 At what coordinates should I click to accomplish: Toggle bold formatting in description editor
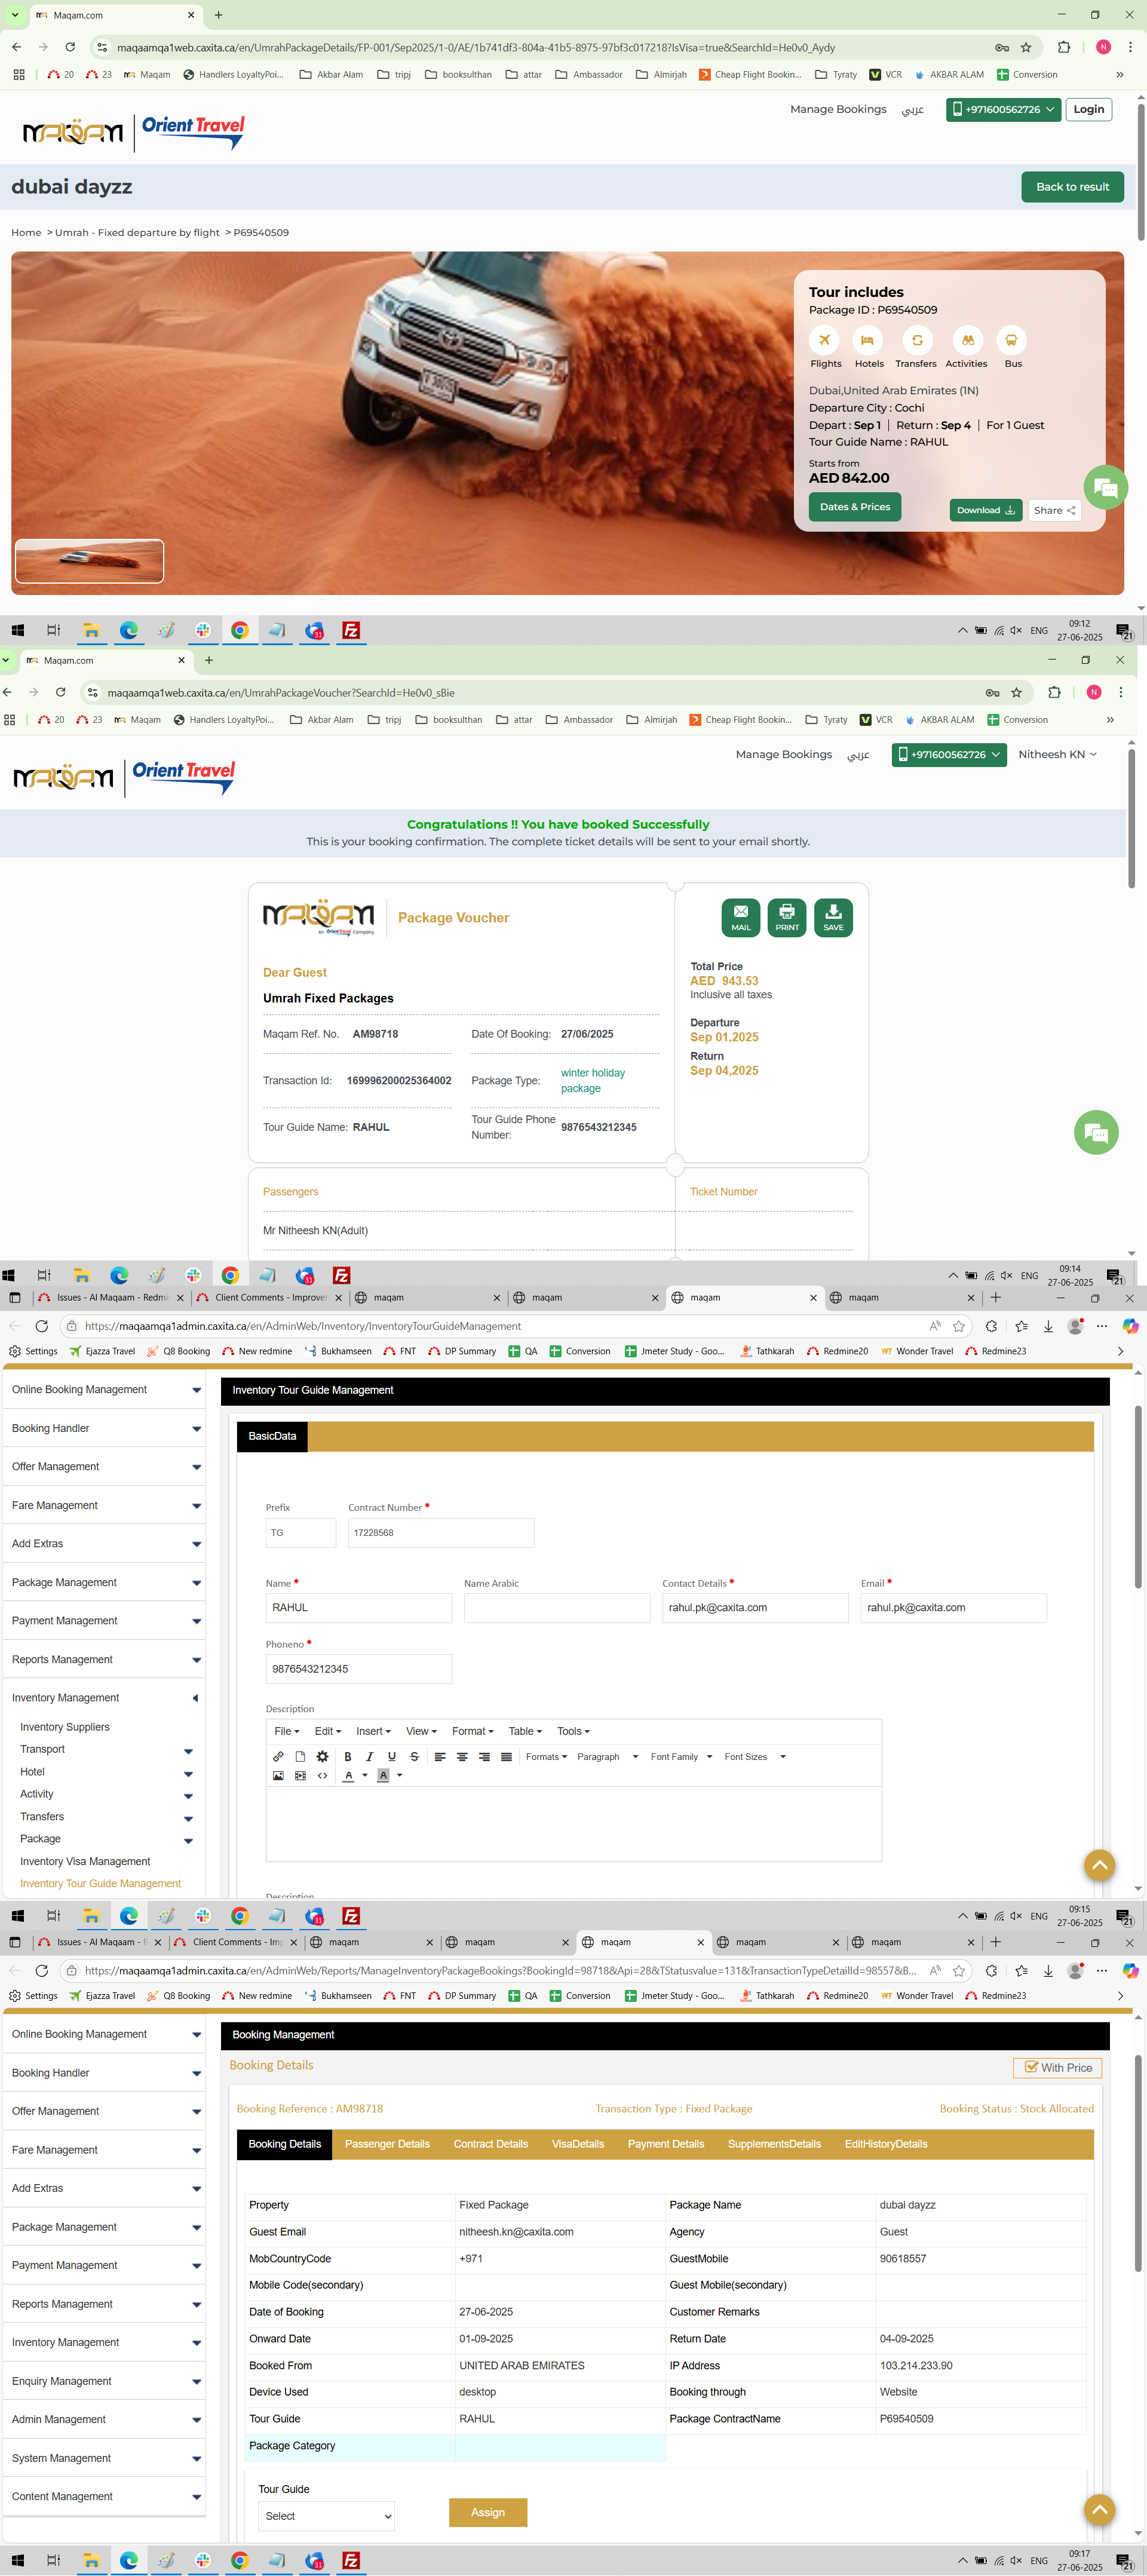(x=347, y=1756)
